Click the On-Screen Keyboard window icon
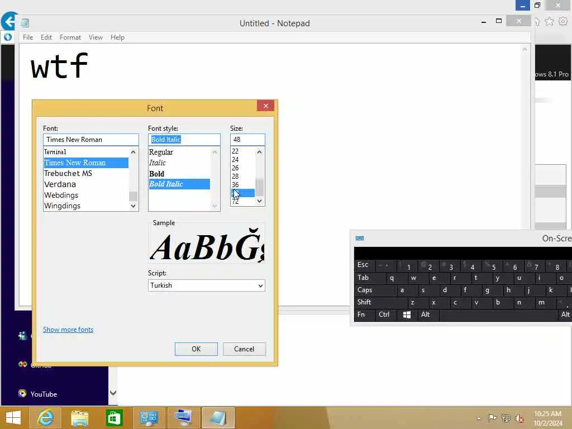Viewport: 572px width, 429px height. [x=360, y=238]
